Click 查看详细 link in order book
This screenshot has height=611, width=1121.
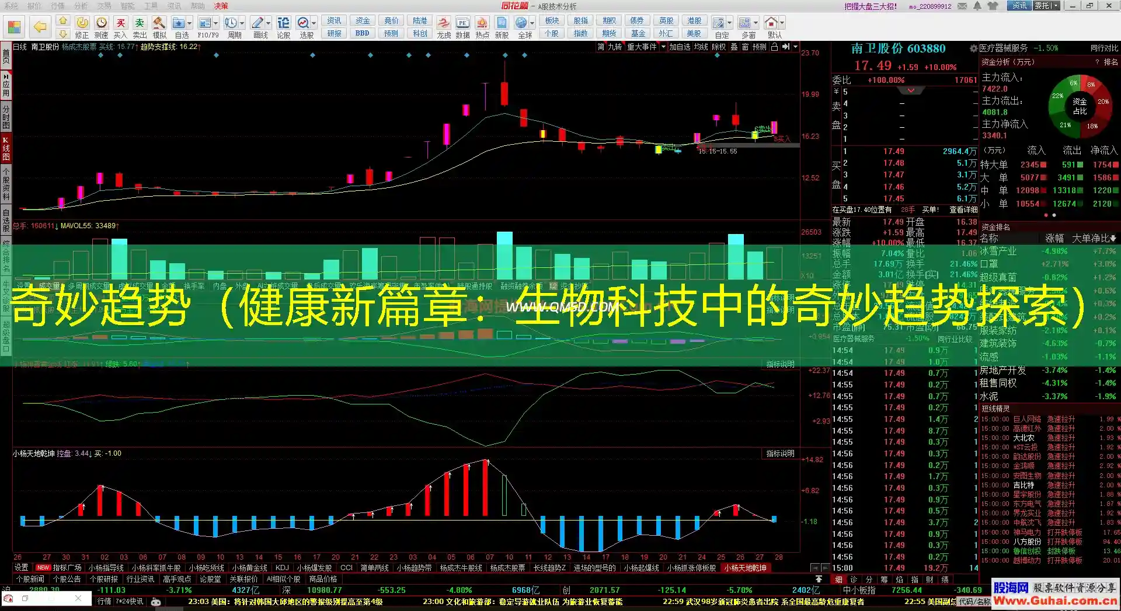click(x=963, y=210)
